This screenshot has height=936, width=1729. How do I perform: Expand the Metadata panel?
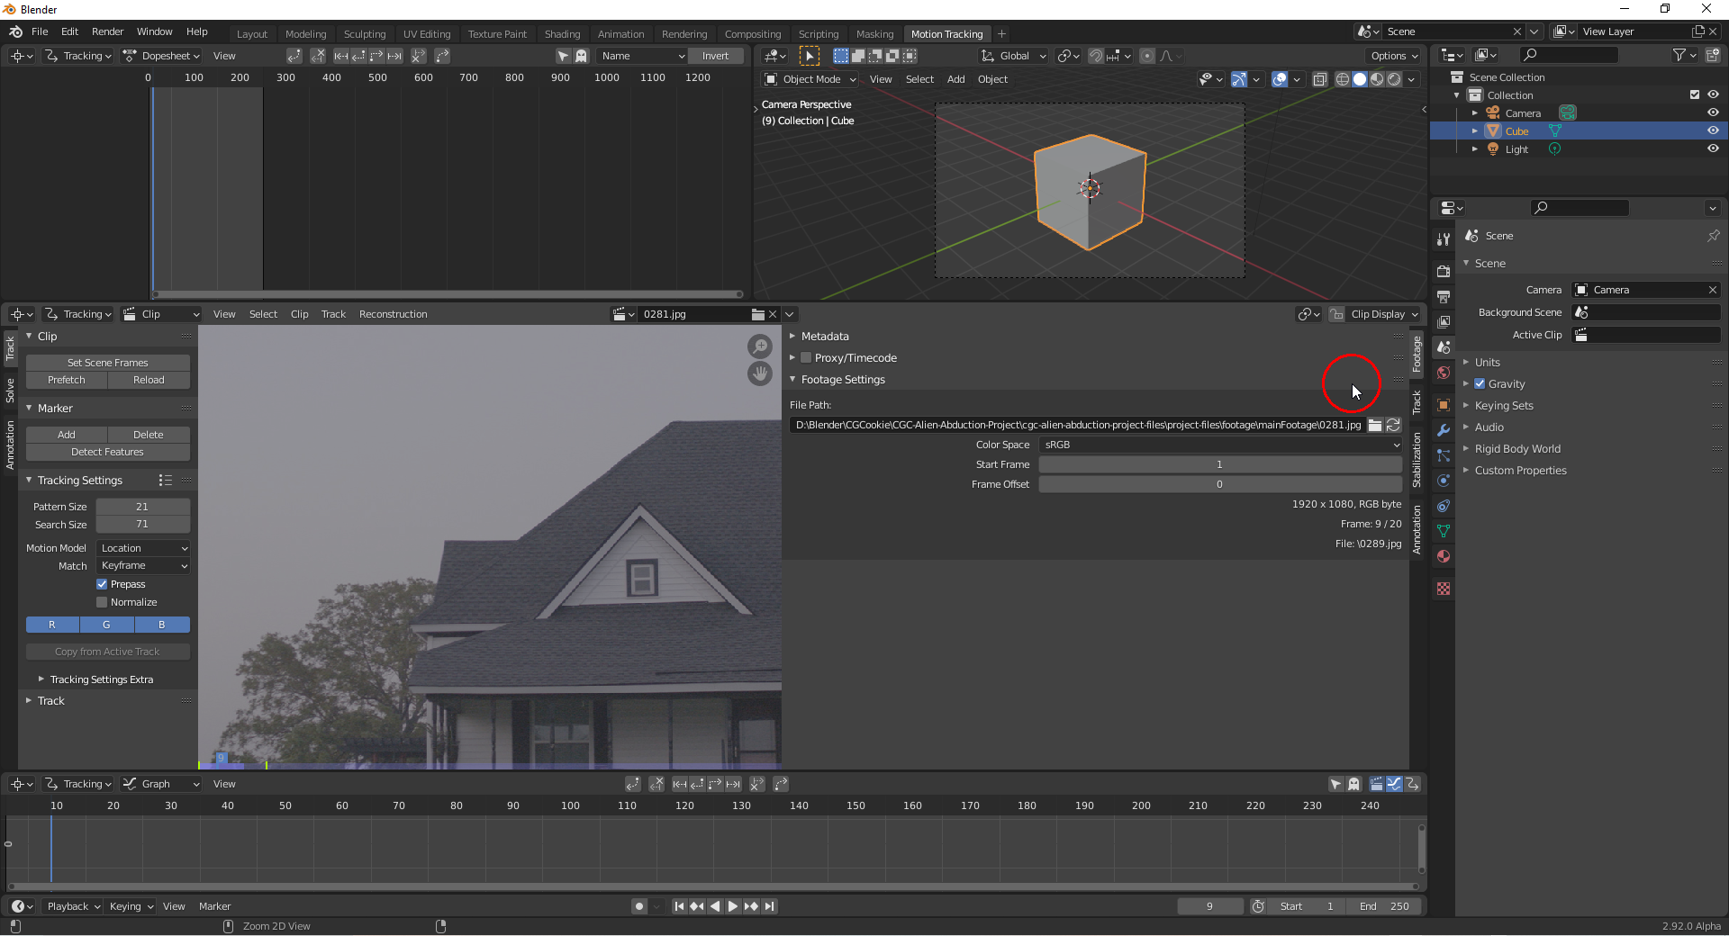(822, 336)
